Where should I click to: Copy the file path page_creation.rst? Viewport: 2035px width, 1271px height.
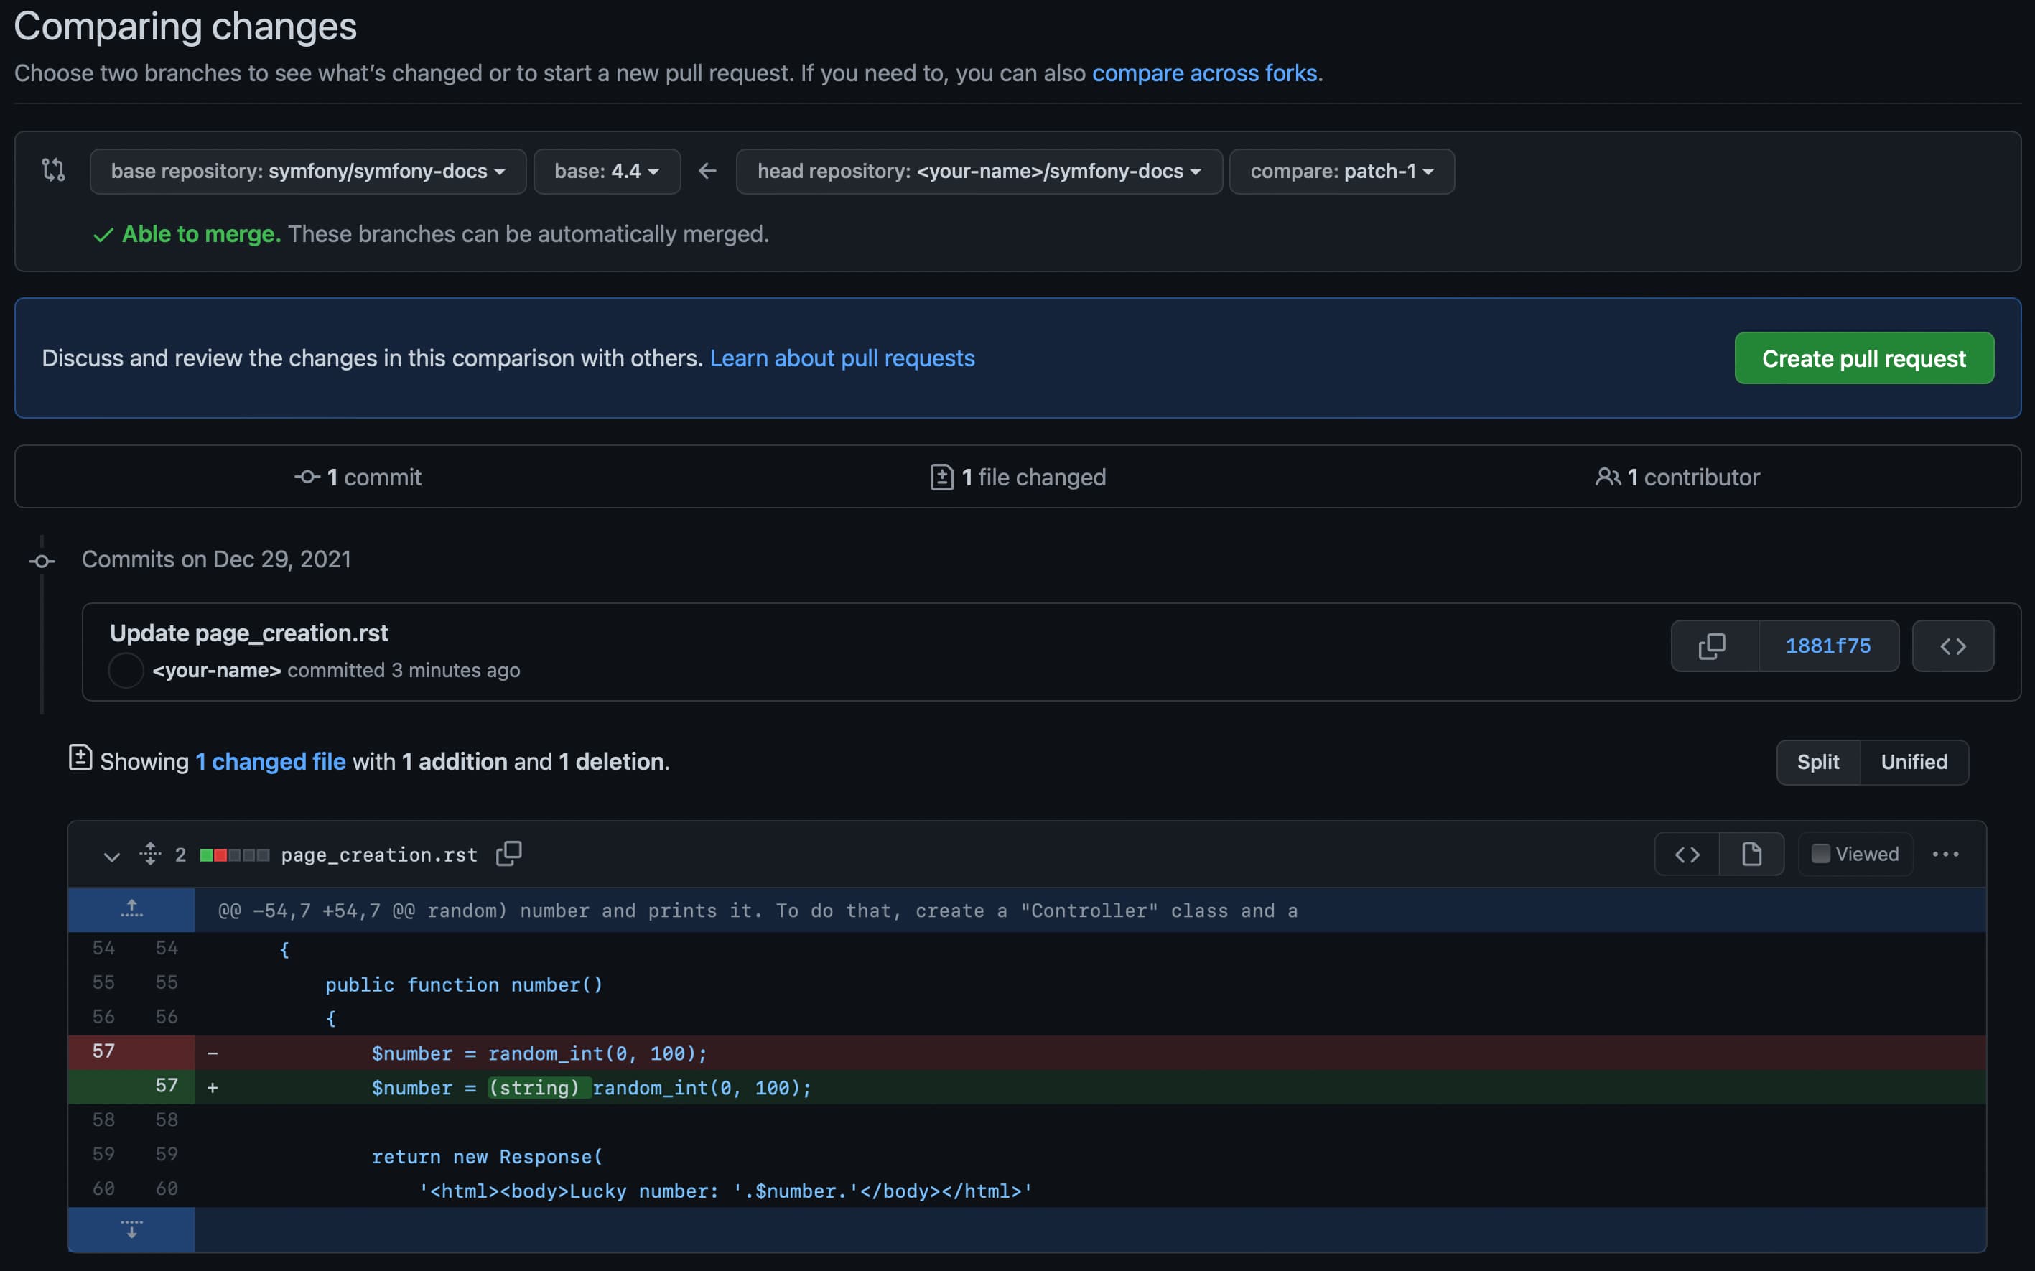coord(508,853)
